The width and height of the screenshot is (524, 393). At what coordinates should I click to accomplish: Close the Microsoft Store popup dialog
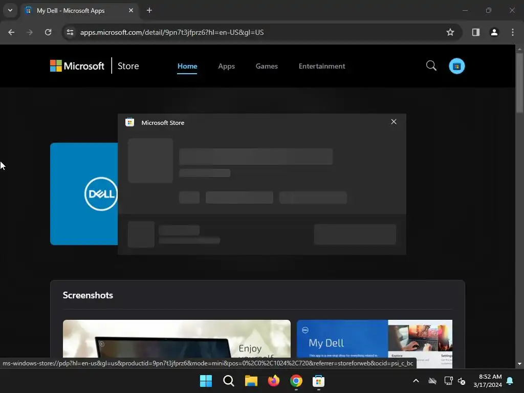[x=394, y=122]
